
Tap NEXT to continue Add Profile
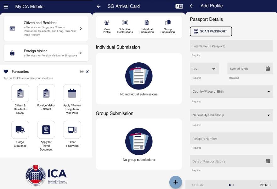[x=266, y=185]
